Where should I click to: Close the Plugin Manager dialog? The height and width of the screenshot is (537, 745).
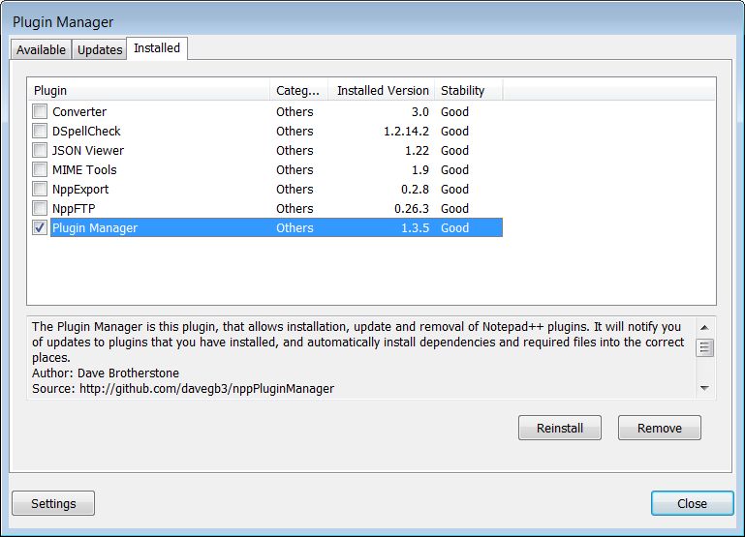[693, 503]
